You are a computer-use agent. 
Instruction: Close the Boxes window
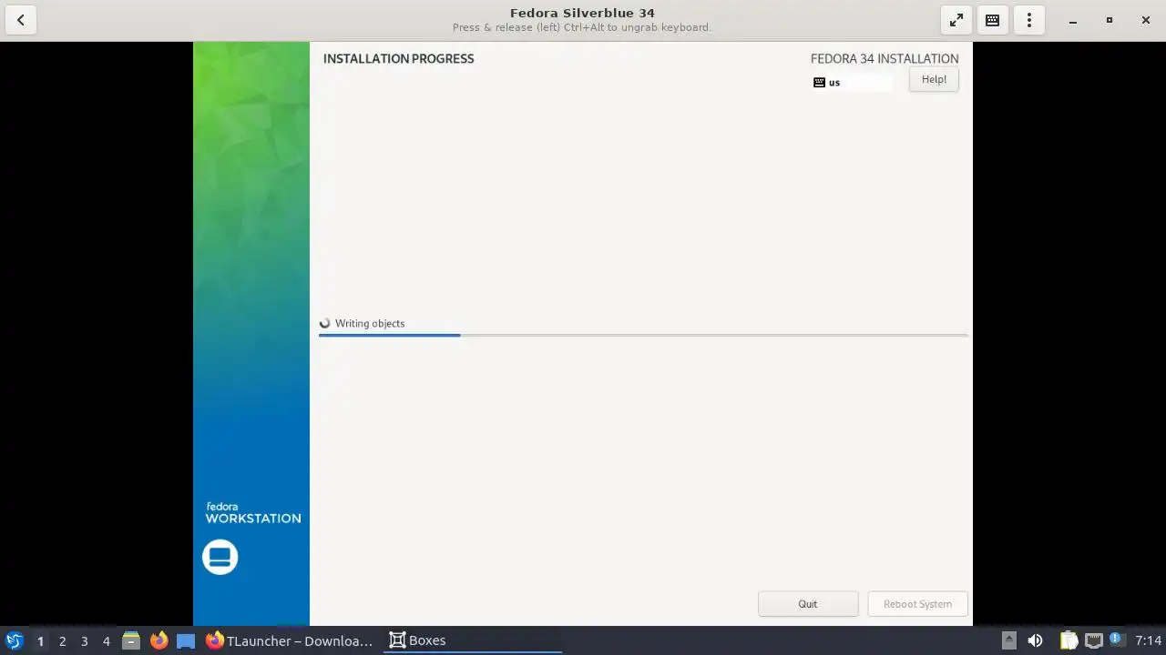tap(1144, 20)
